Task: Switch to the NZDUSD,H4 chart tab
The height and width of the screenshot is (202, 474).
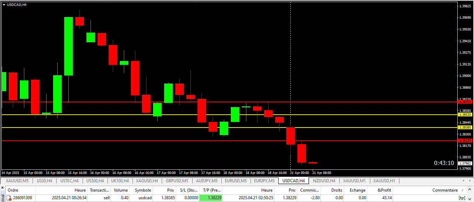Action: (324, 181)
